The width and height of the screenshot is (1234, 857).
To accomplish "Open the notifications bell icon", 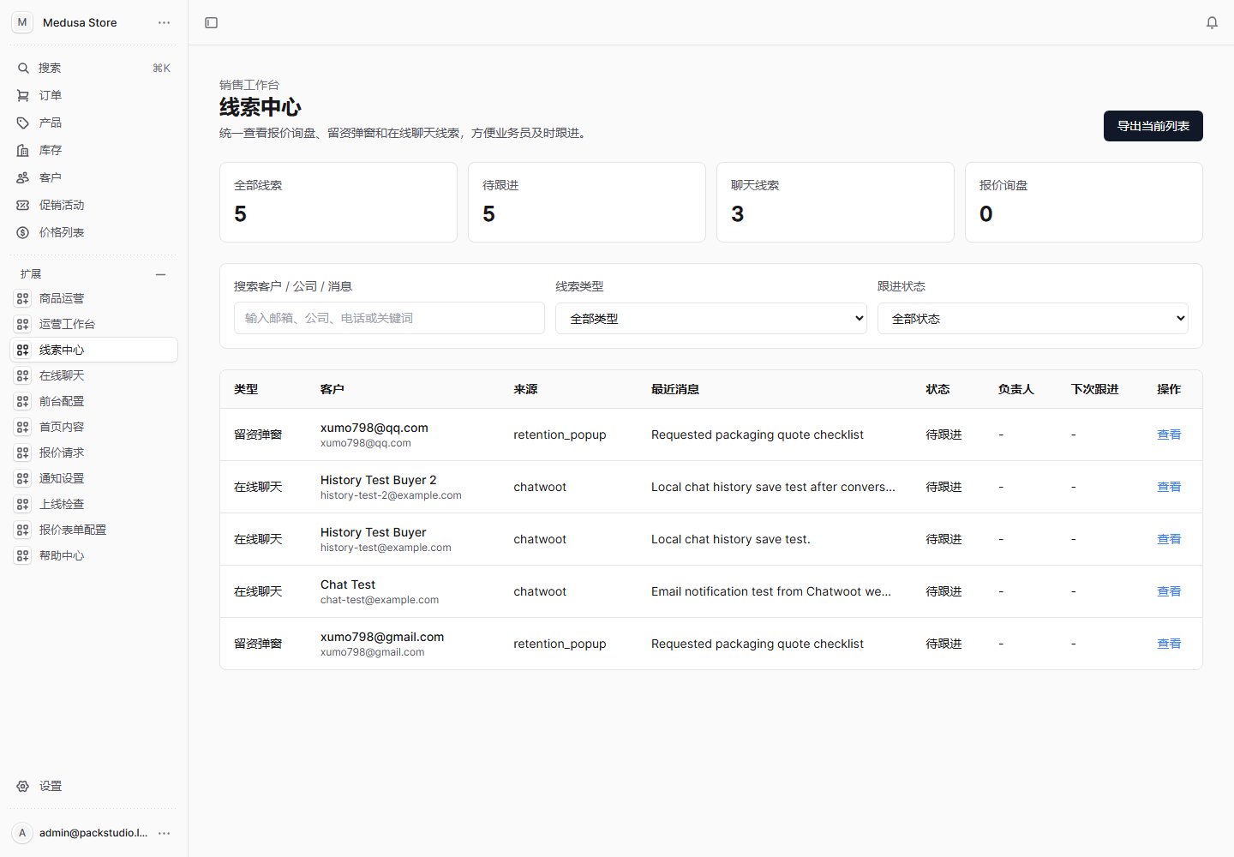I will pos(1212,22).
